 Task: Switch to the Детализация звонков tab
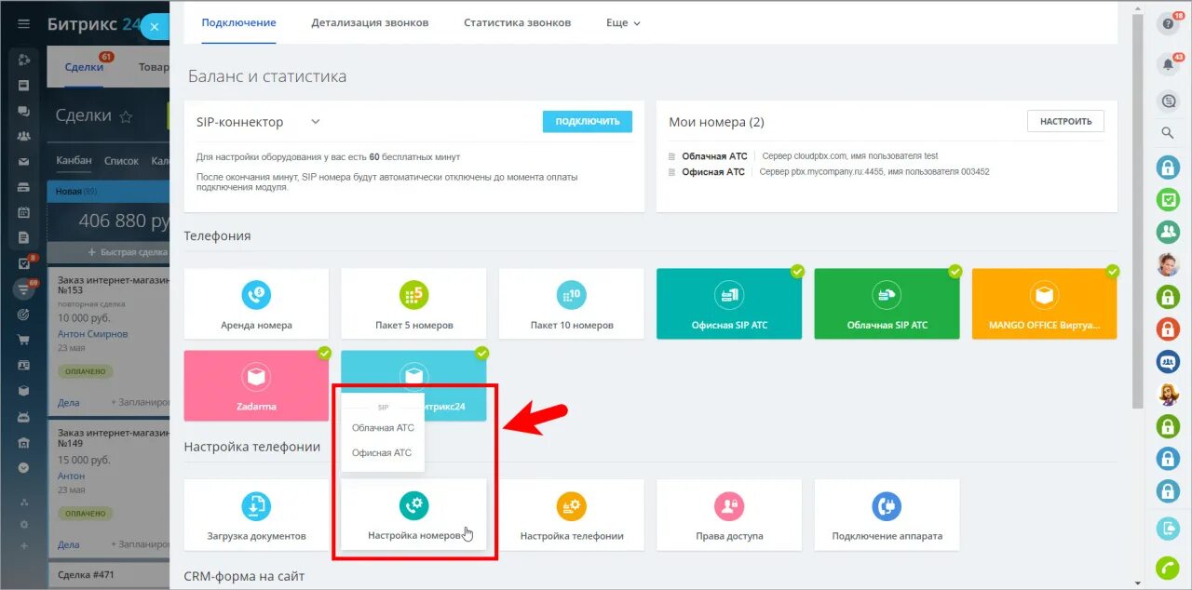click(x=370, y=22)
